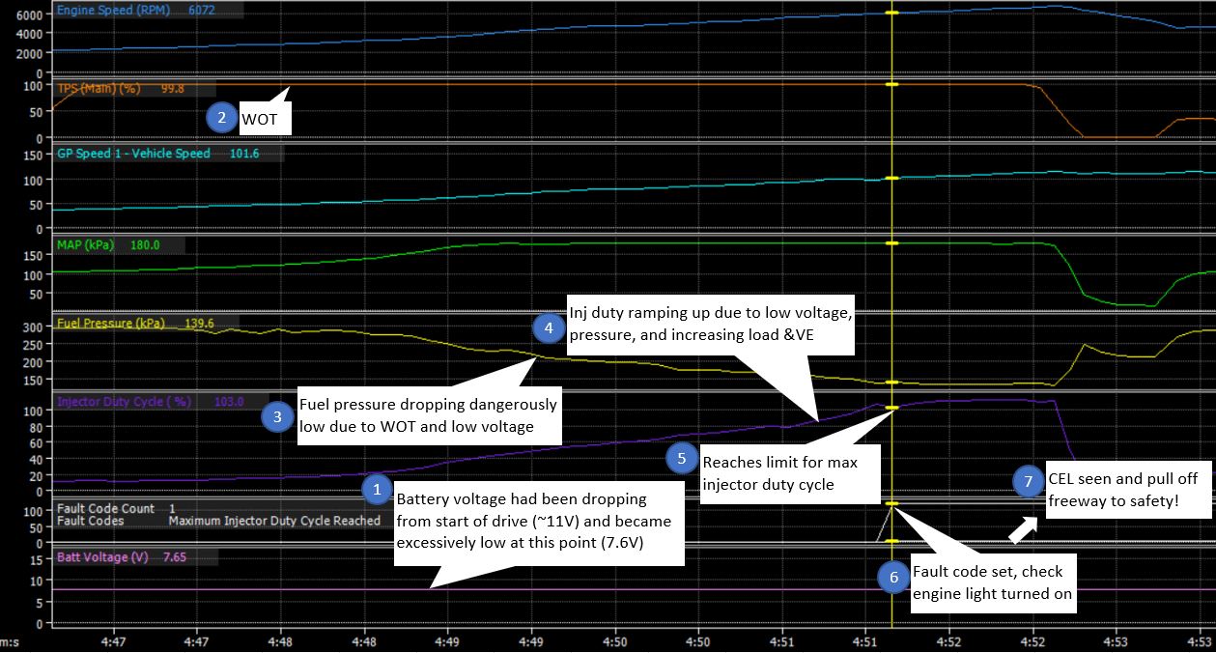Screen dimensions: 1216x653
Task: Click badge 6 beside the fault code set note
Action: click(x=893, y=577)
